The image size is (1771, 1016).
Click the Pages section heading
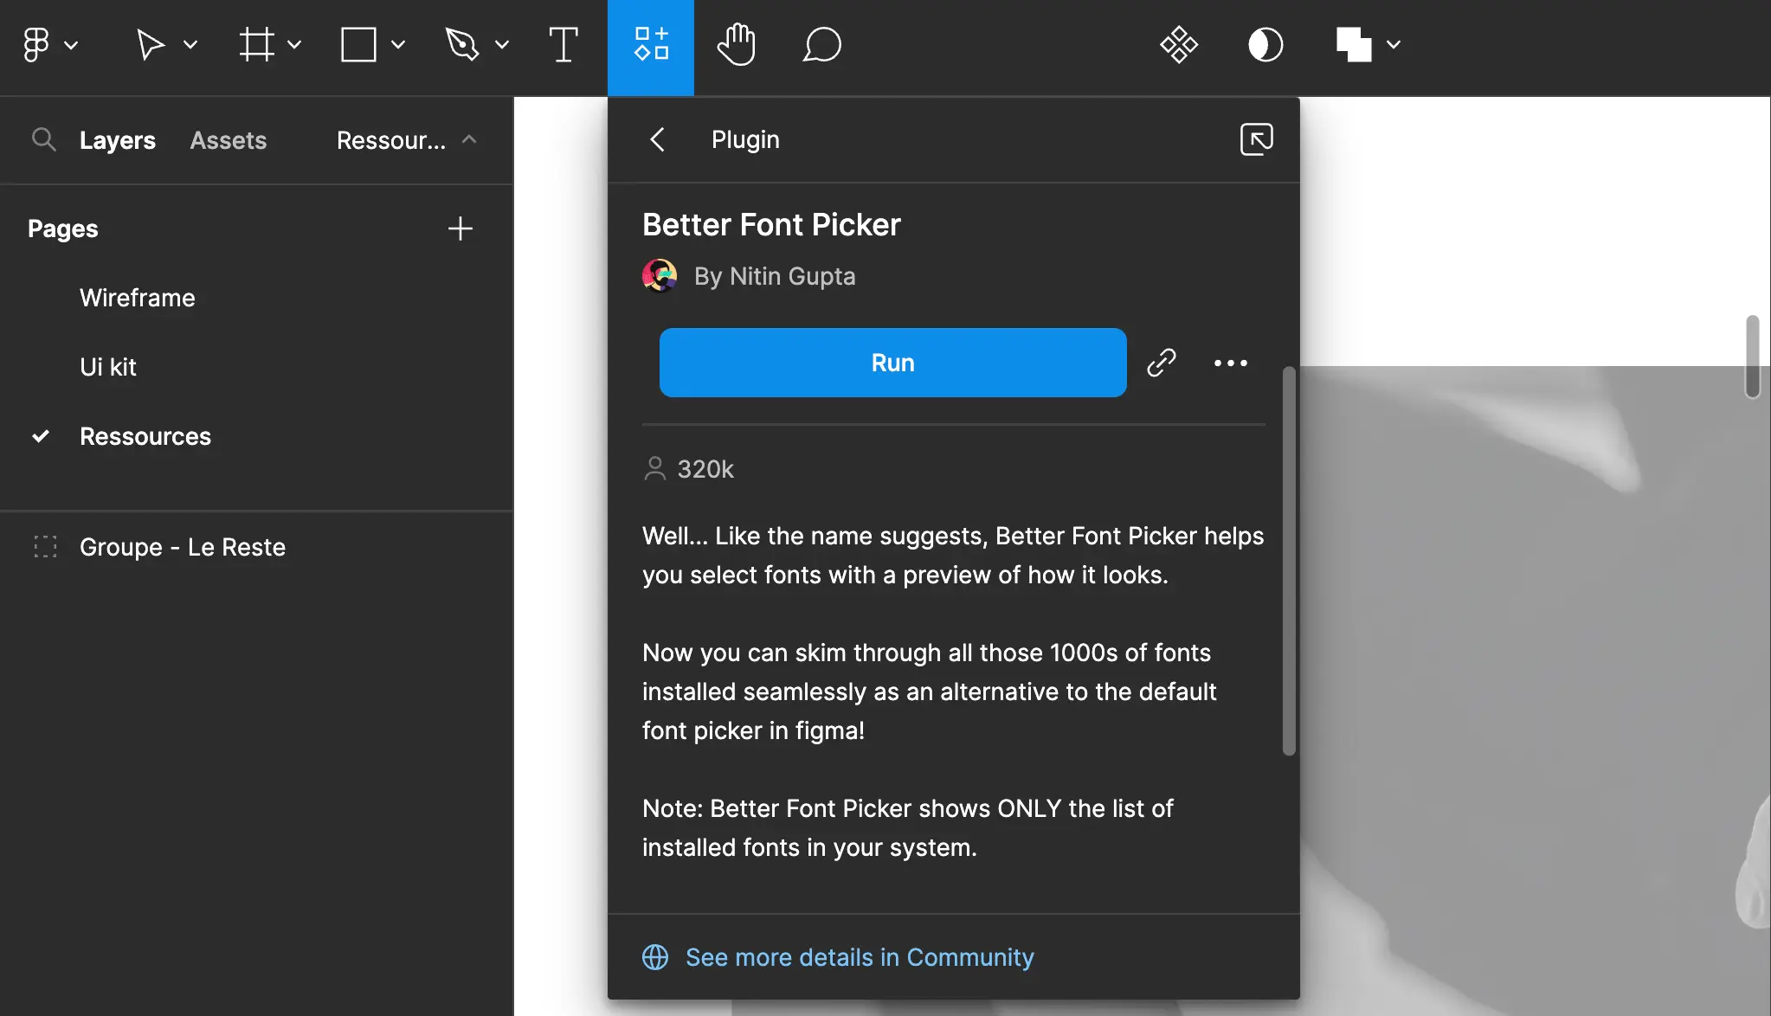point(63,228)
